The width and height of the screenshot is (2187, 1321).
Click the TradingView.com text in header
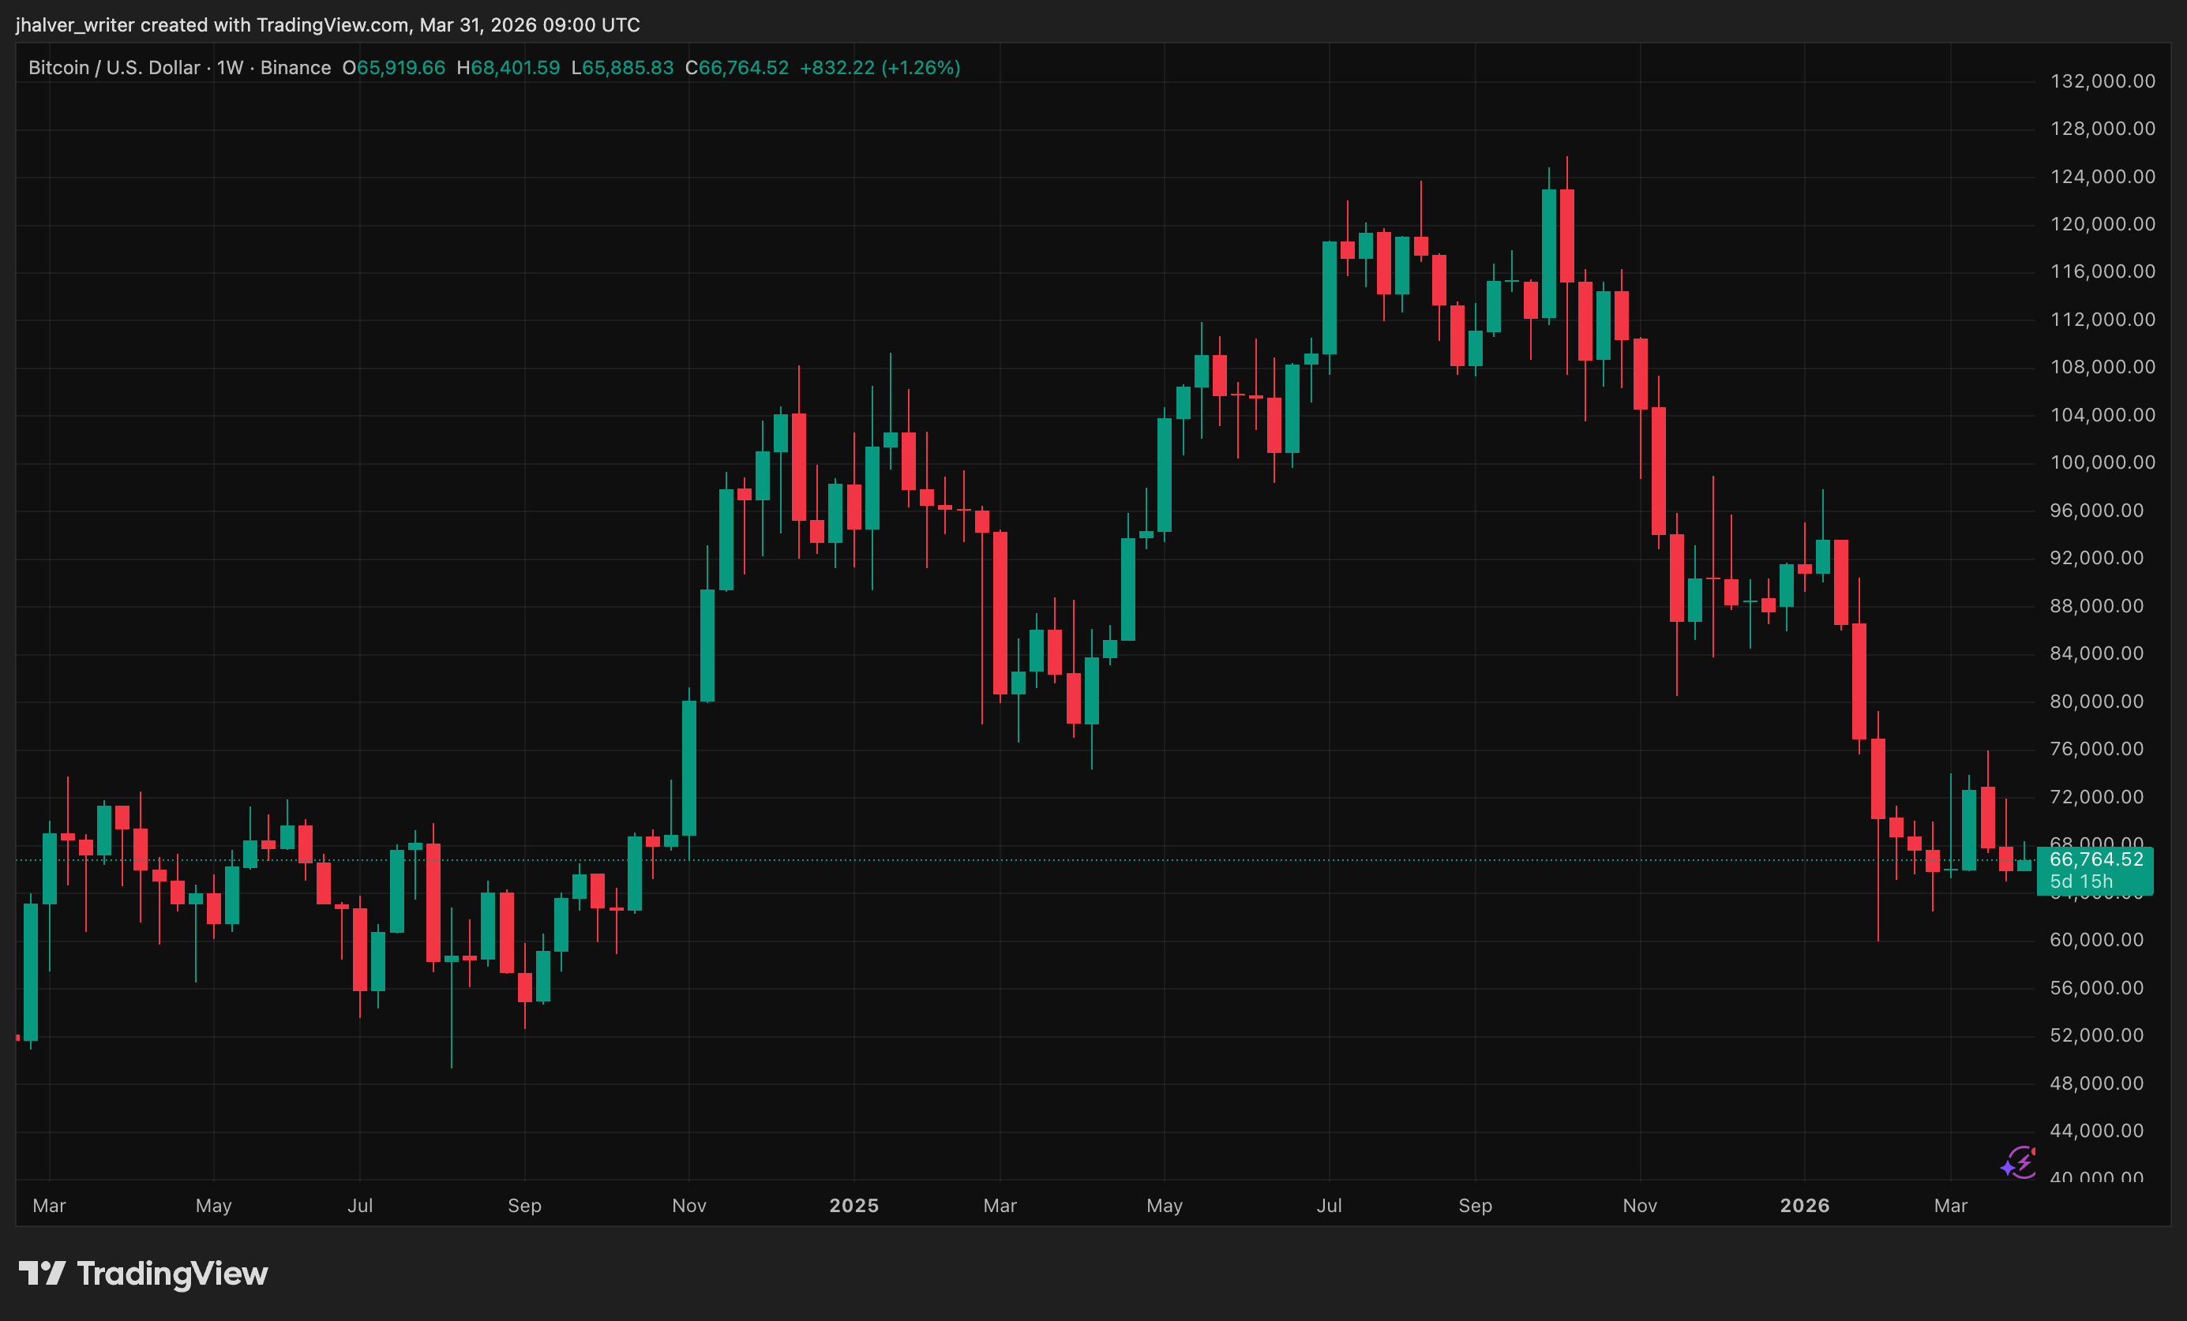(333, 24)
